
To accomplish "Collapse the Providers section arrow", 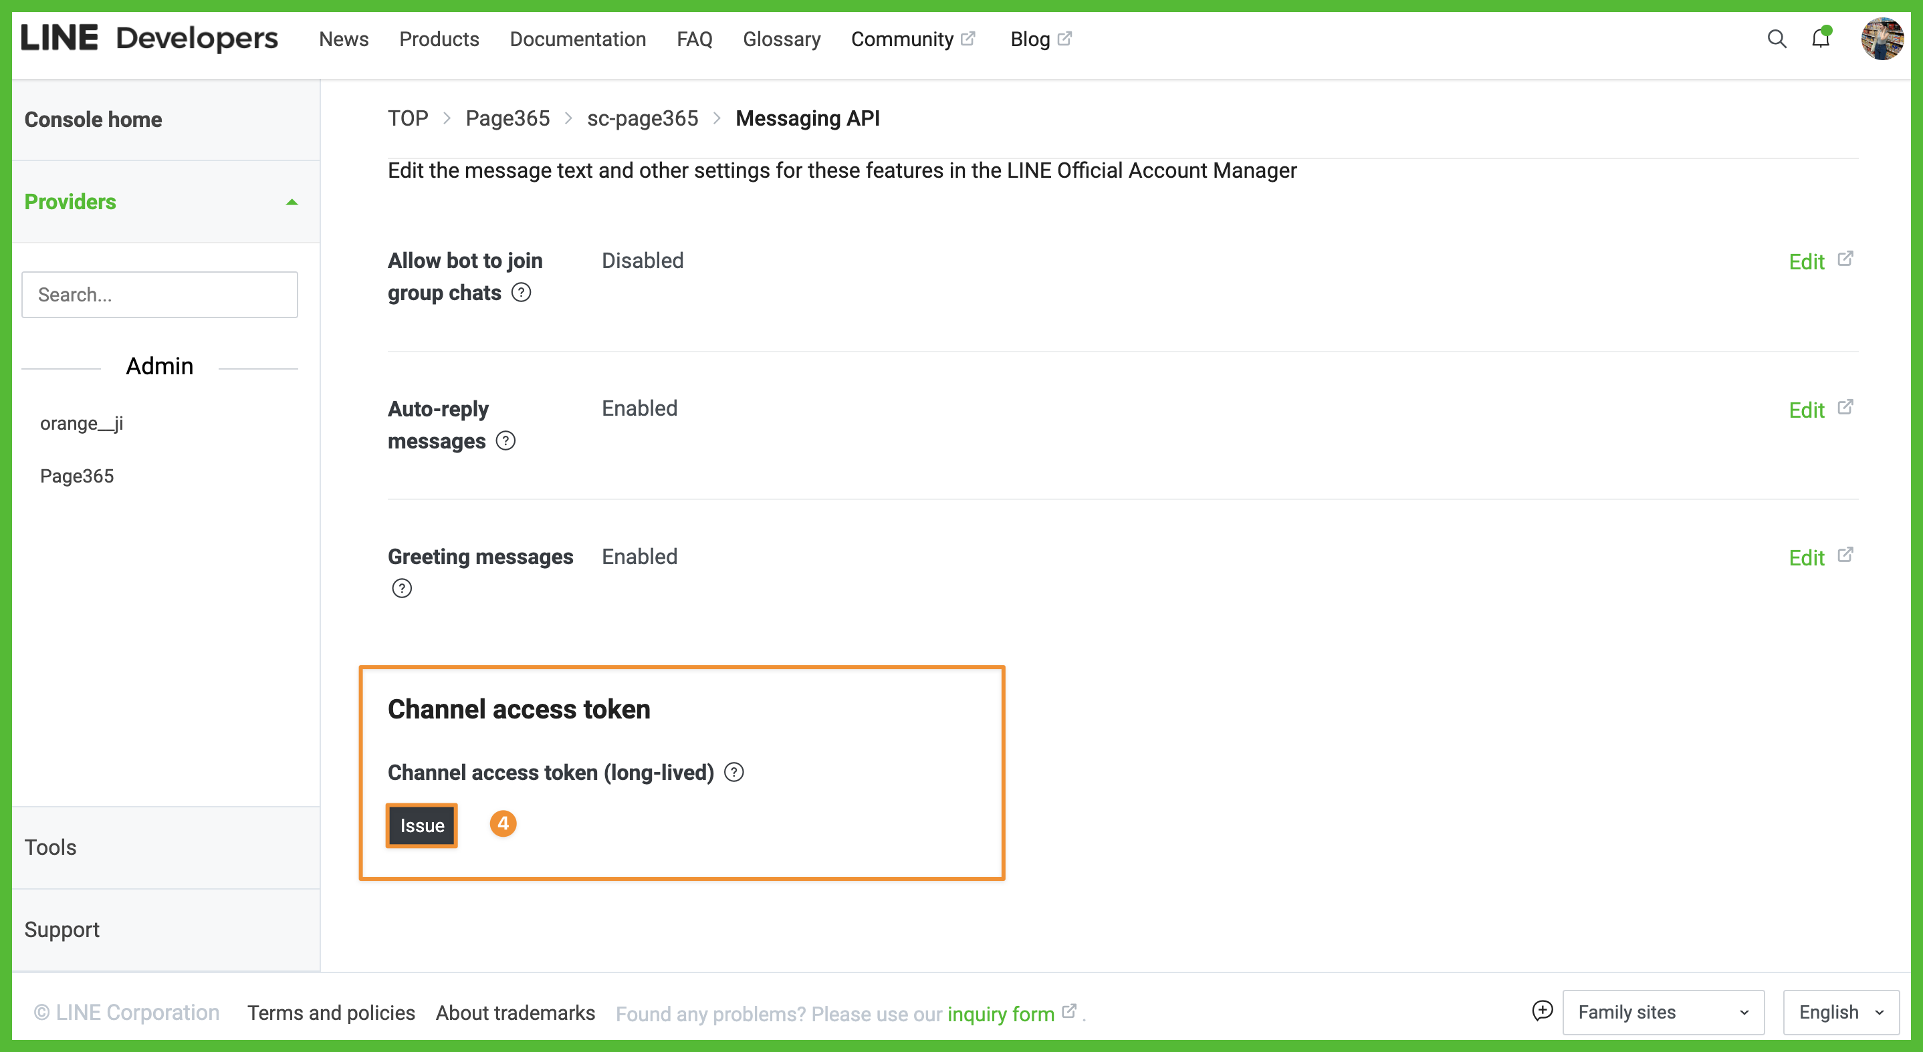I will [x=292, y=203].
